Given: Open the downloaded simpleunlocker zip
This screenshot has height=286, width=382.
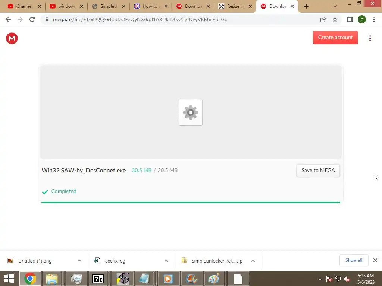Looking at the screenshot, I should click(x=217, y=261).
